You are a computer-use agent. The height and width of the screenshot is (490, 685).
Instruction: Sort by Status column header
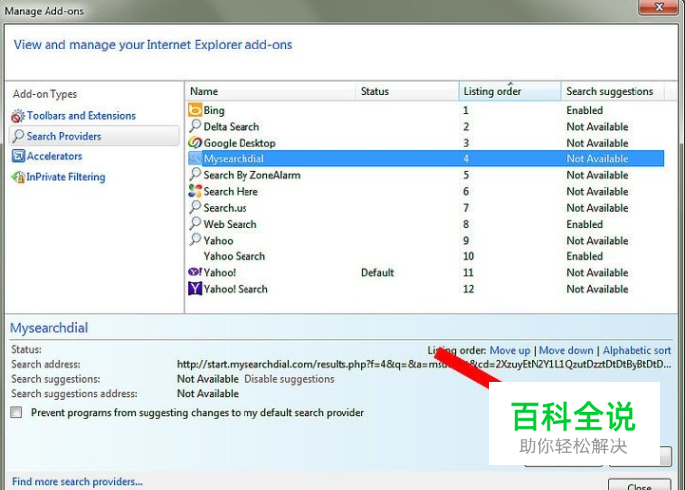(407, 91)
